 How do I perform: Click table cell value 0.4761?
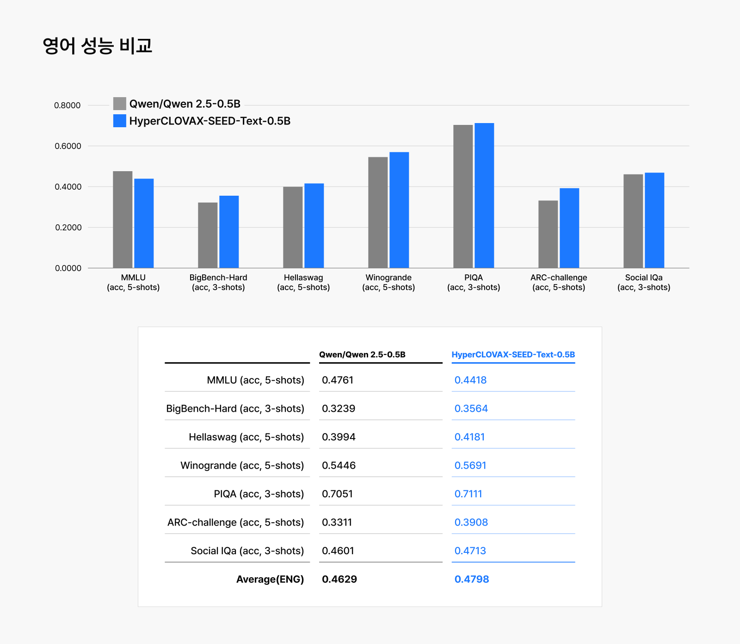[338, 380]
